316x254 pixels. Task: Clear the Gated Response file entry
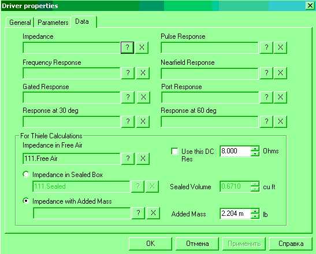click(143, 97)
